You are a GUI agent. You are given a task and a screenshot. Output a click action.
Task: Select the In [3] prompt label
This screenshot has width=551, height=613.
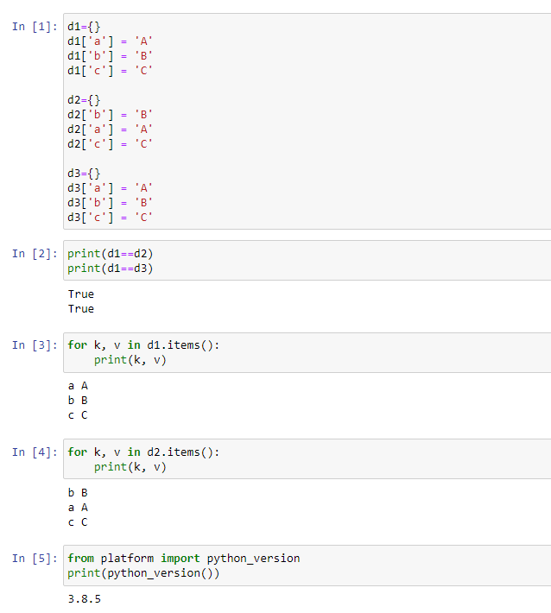35,345
